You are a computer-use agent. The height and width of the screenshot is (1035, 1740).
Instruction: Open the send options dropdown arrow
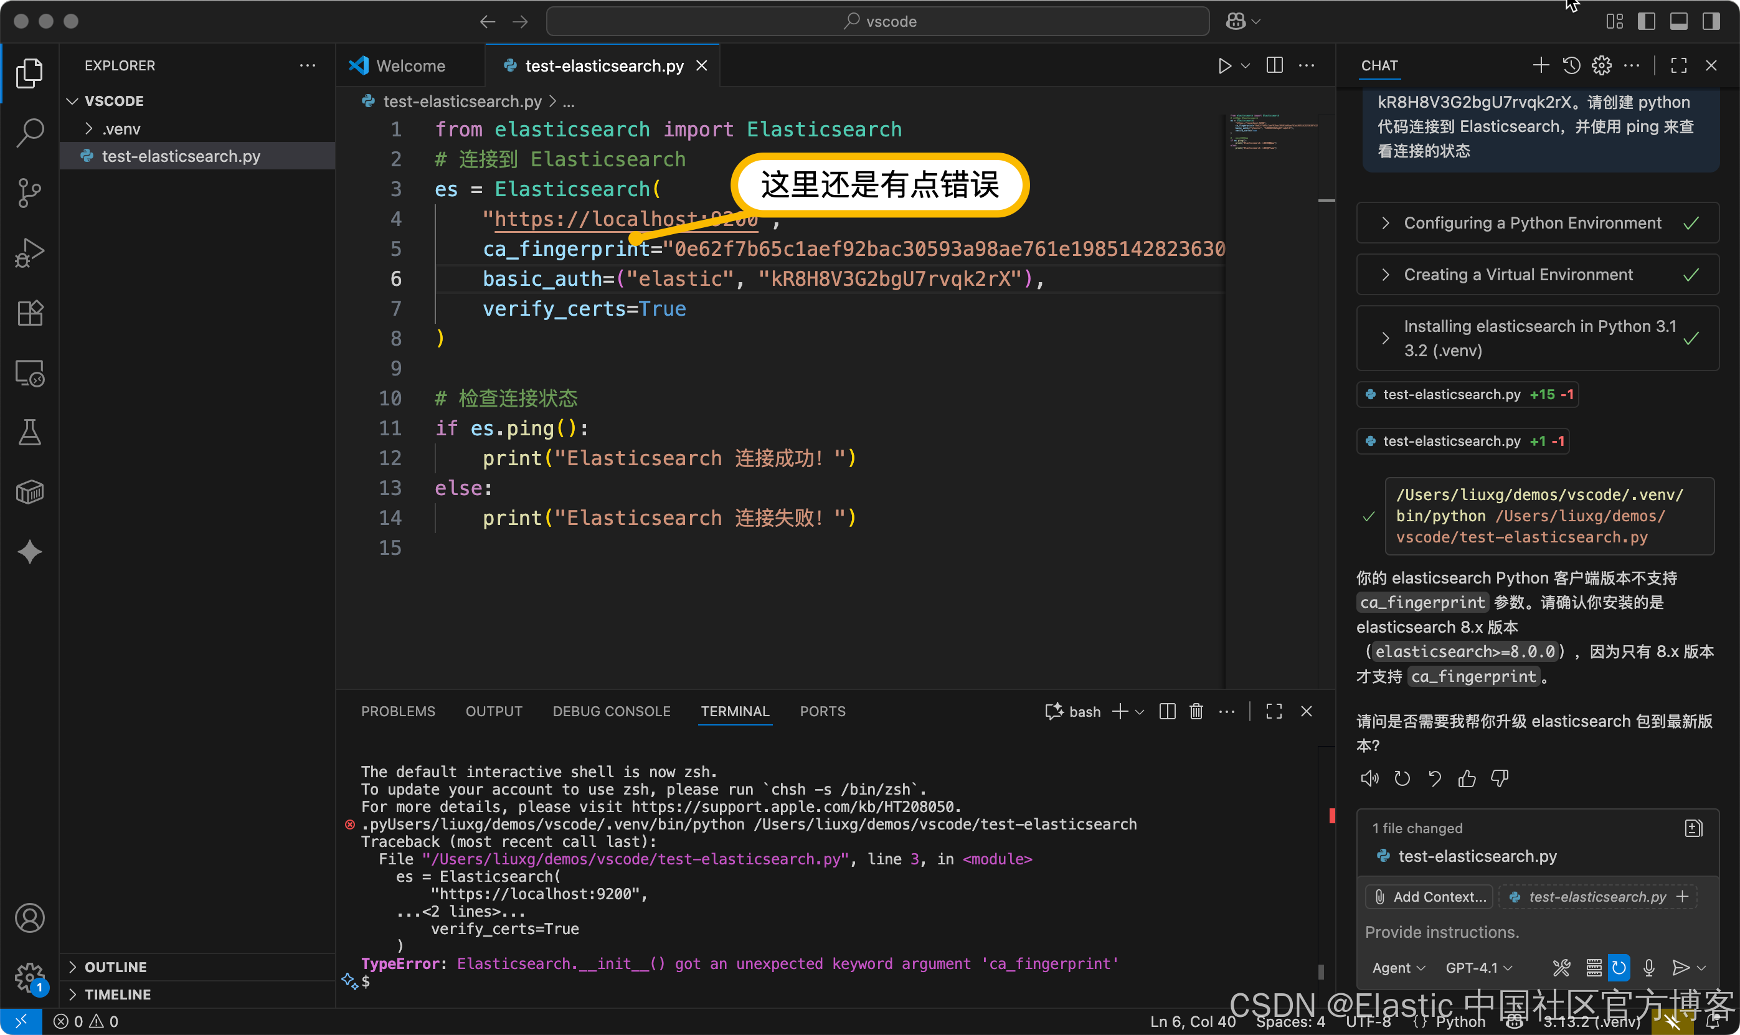[x=1701, y=967]
